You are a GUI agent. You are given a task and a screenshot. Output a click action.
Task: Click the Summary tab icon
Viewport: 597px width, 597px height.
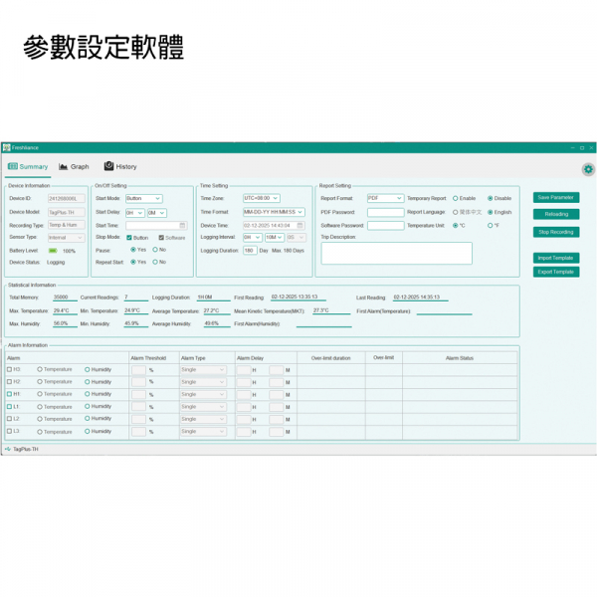[13, 167]
